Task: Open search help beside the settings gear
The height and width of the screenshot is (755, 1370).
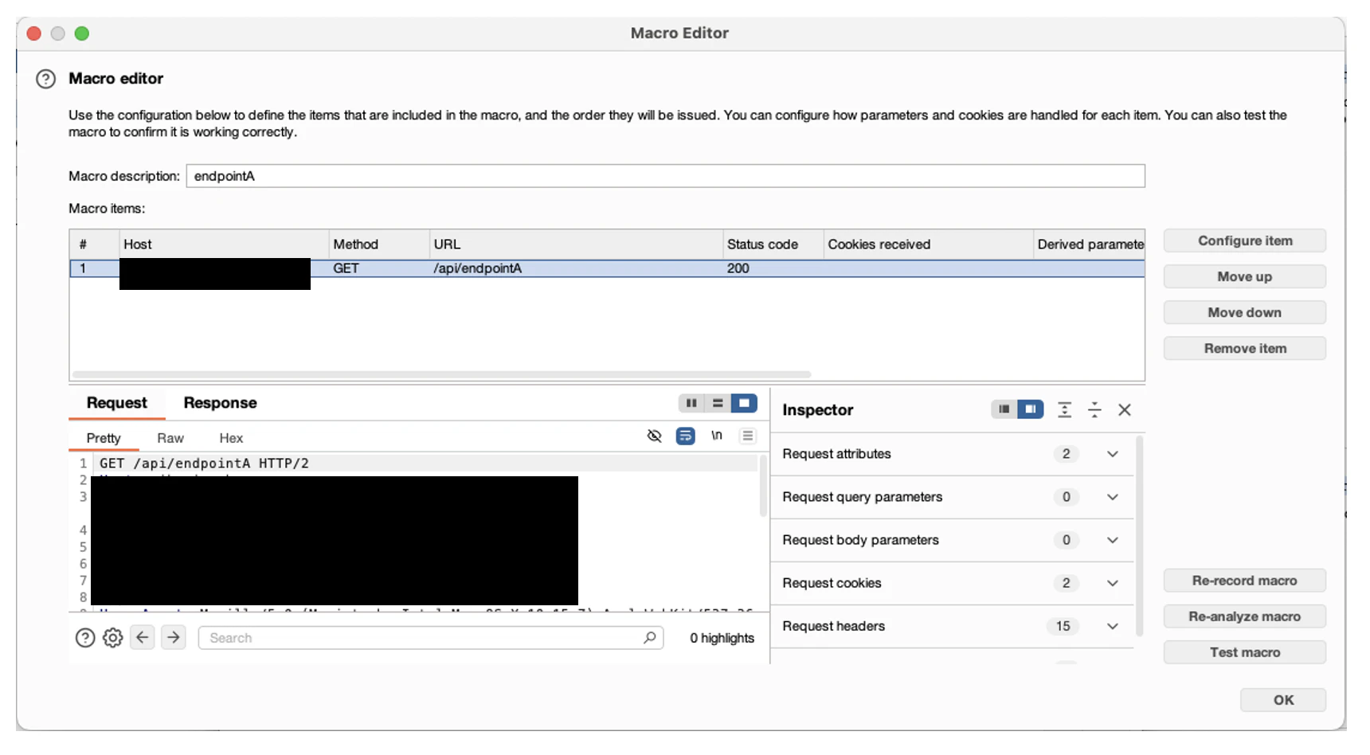Action: (x=85, y=638)
